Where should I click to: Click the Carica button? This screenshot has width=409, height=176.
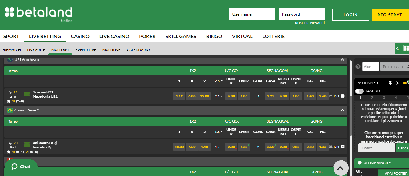click(403, 148)
